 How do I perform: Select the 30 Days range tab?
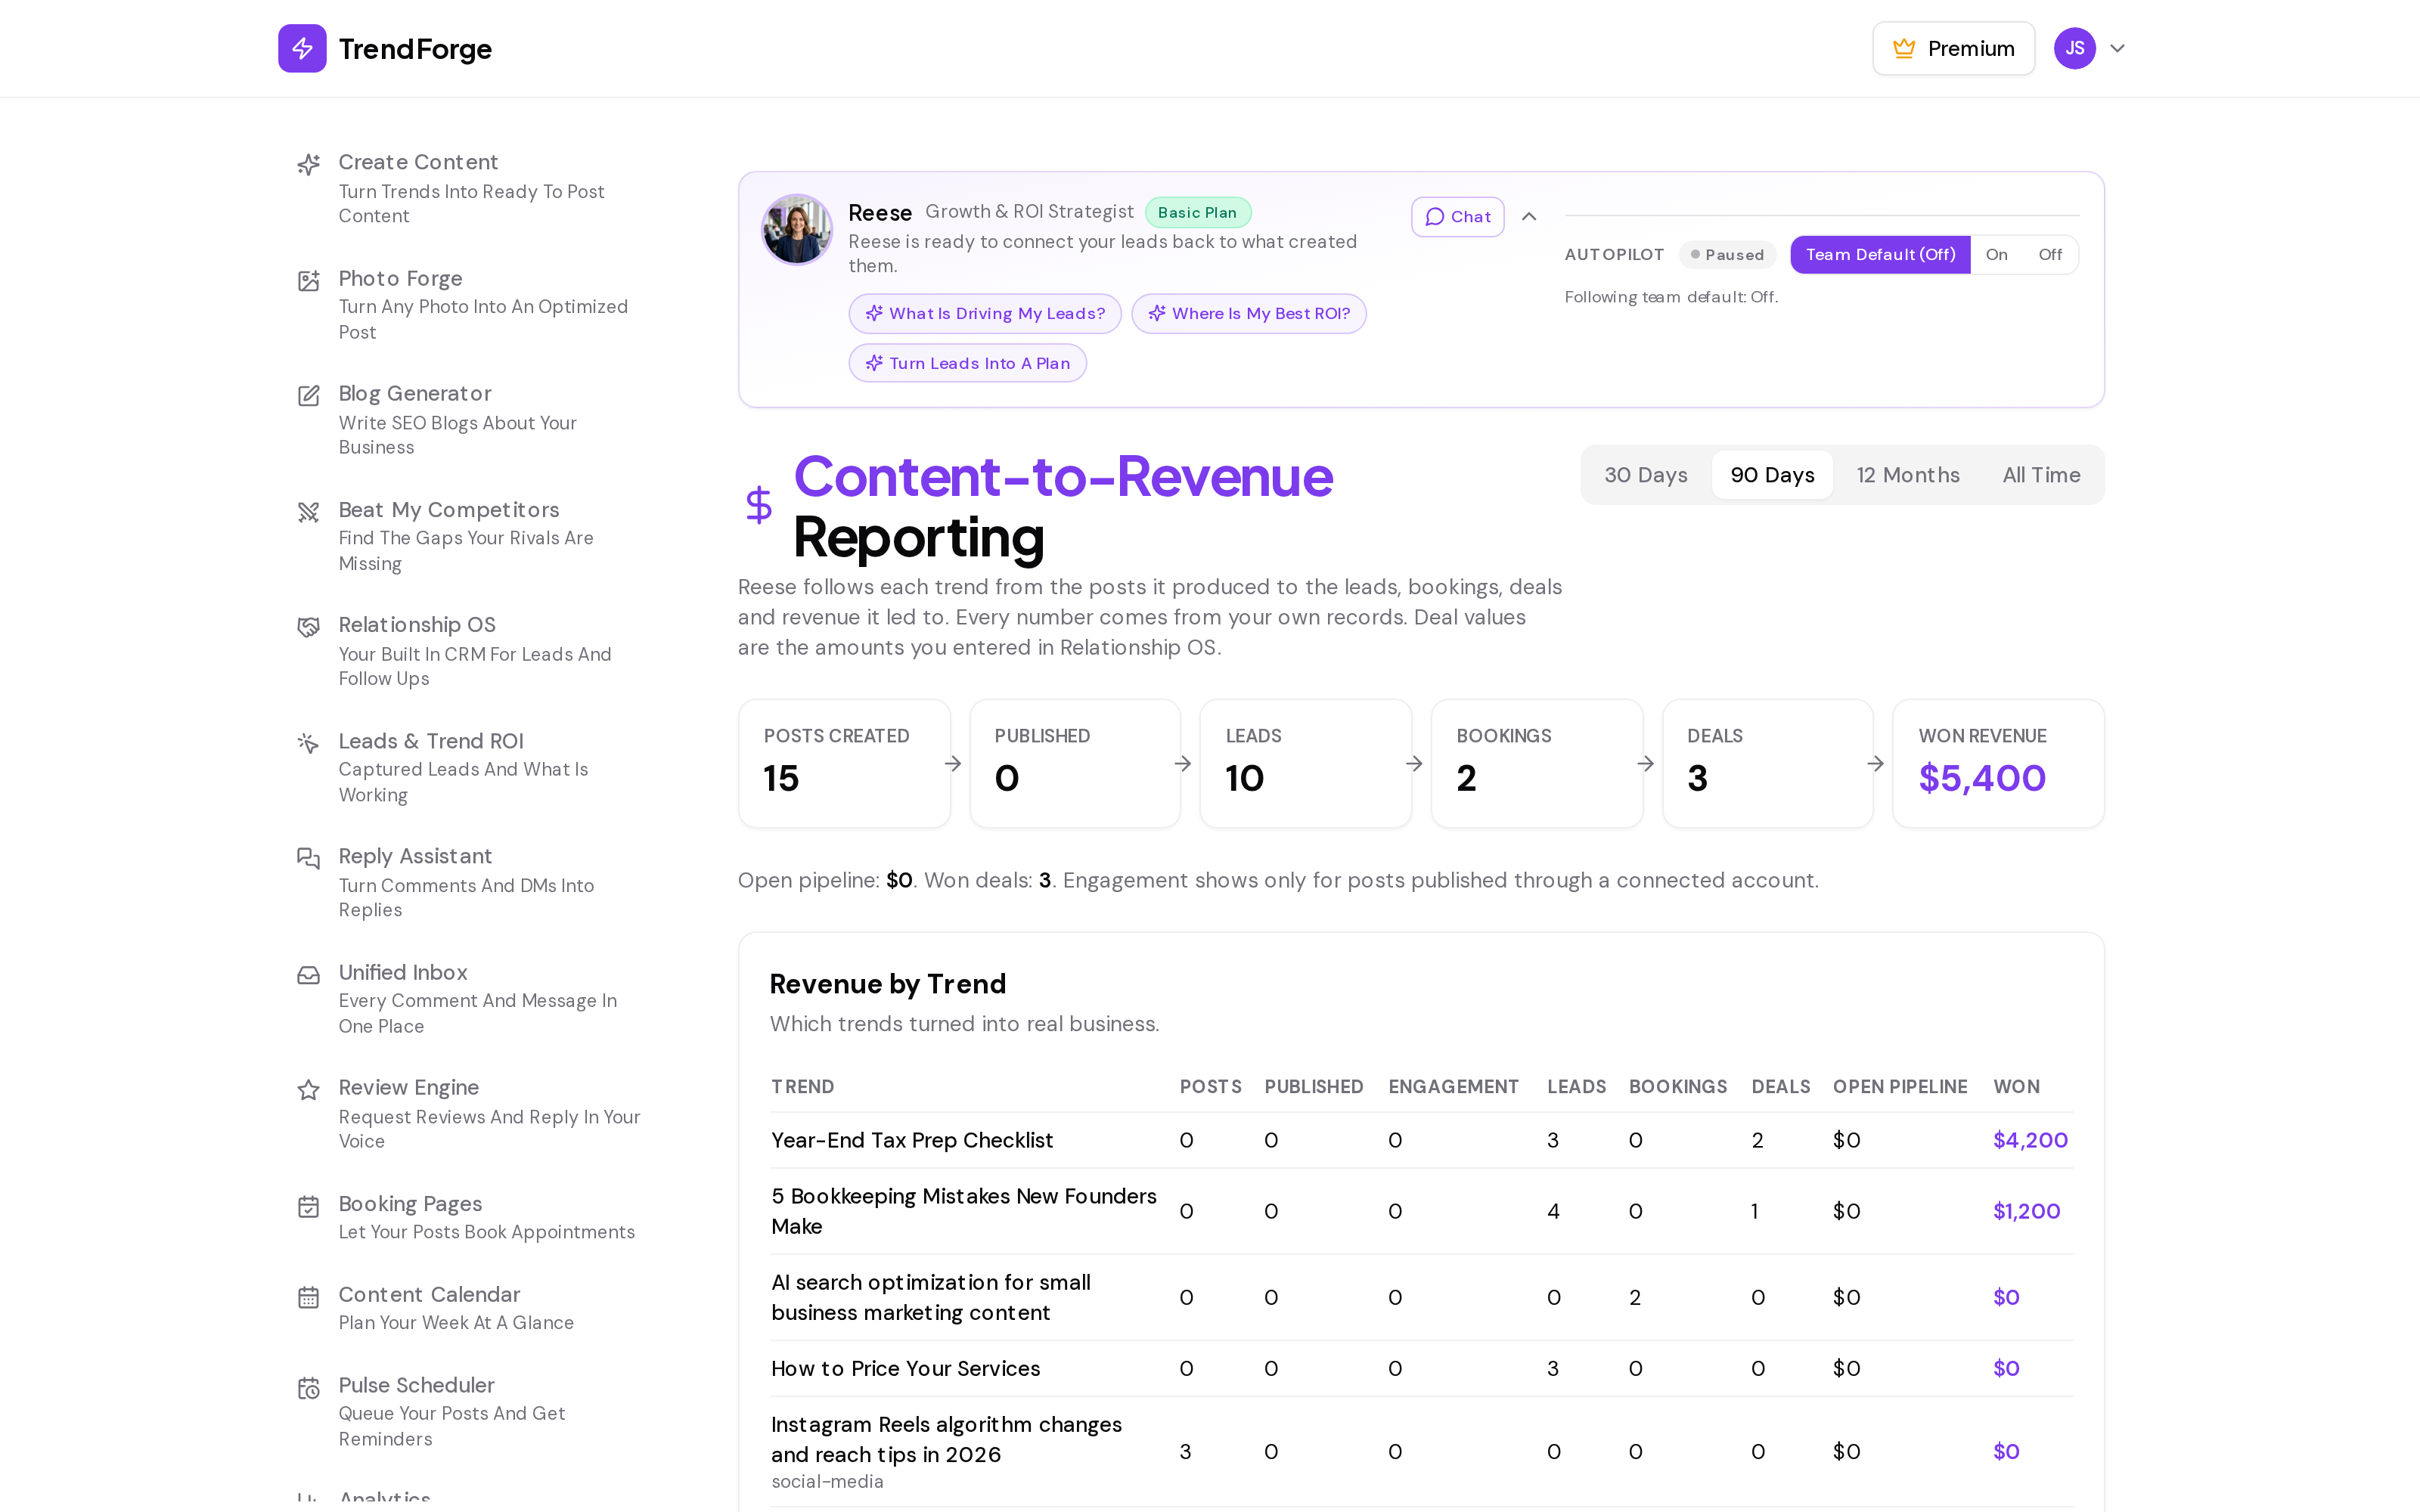coord(1646,475)
